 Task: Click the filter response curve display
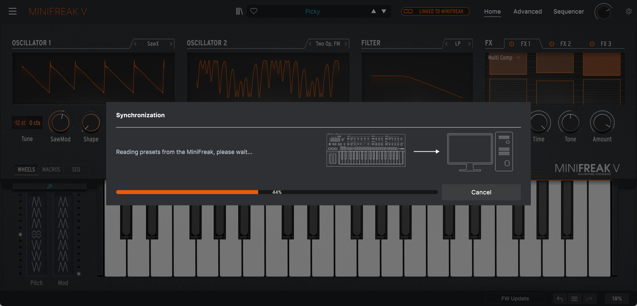coord(417,77)
